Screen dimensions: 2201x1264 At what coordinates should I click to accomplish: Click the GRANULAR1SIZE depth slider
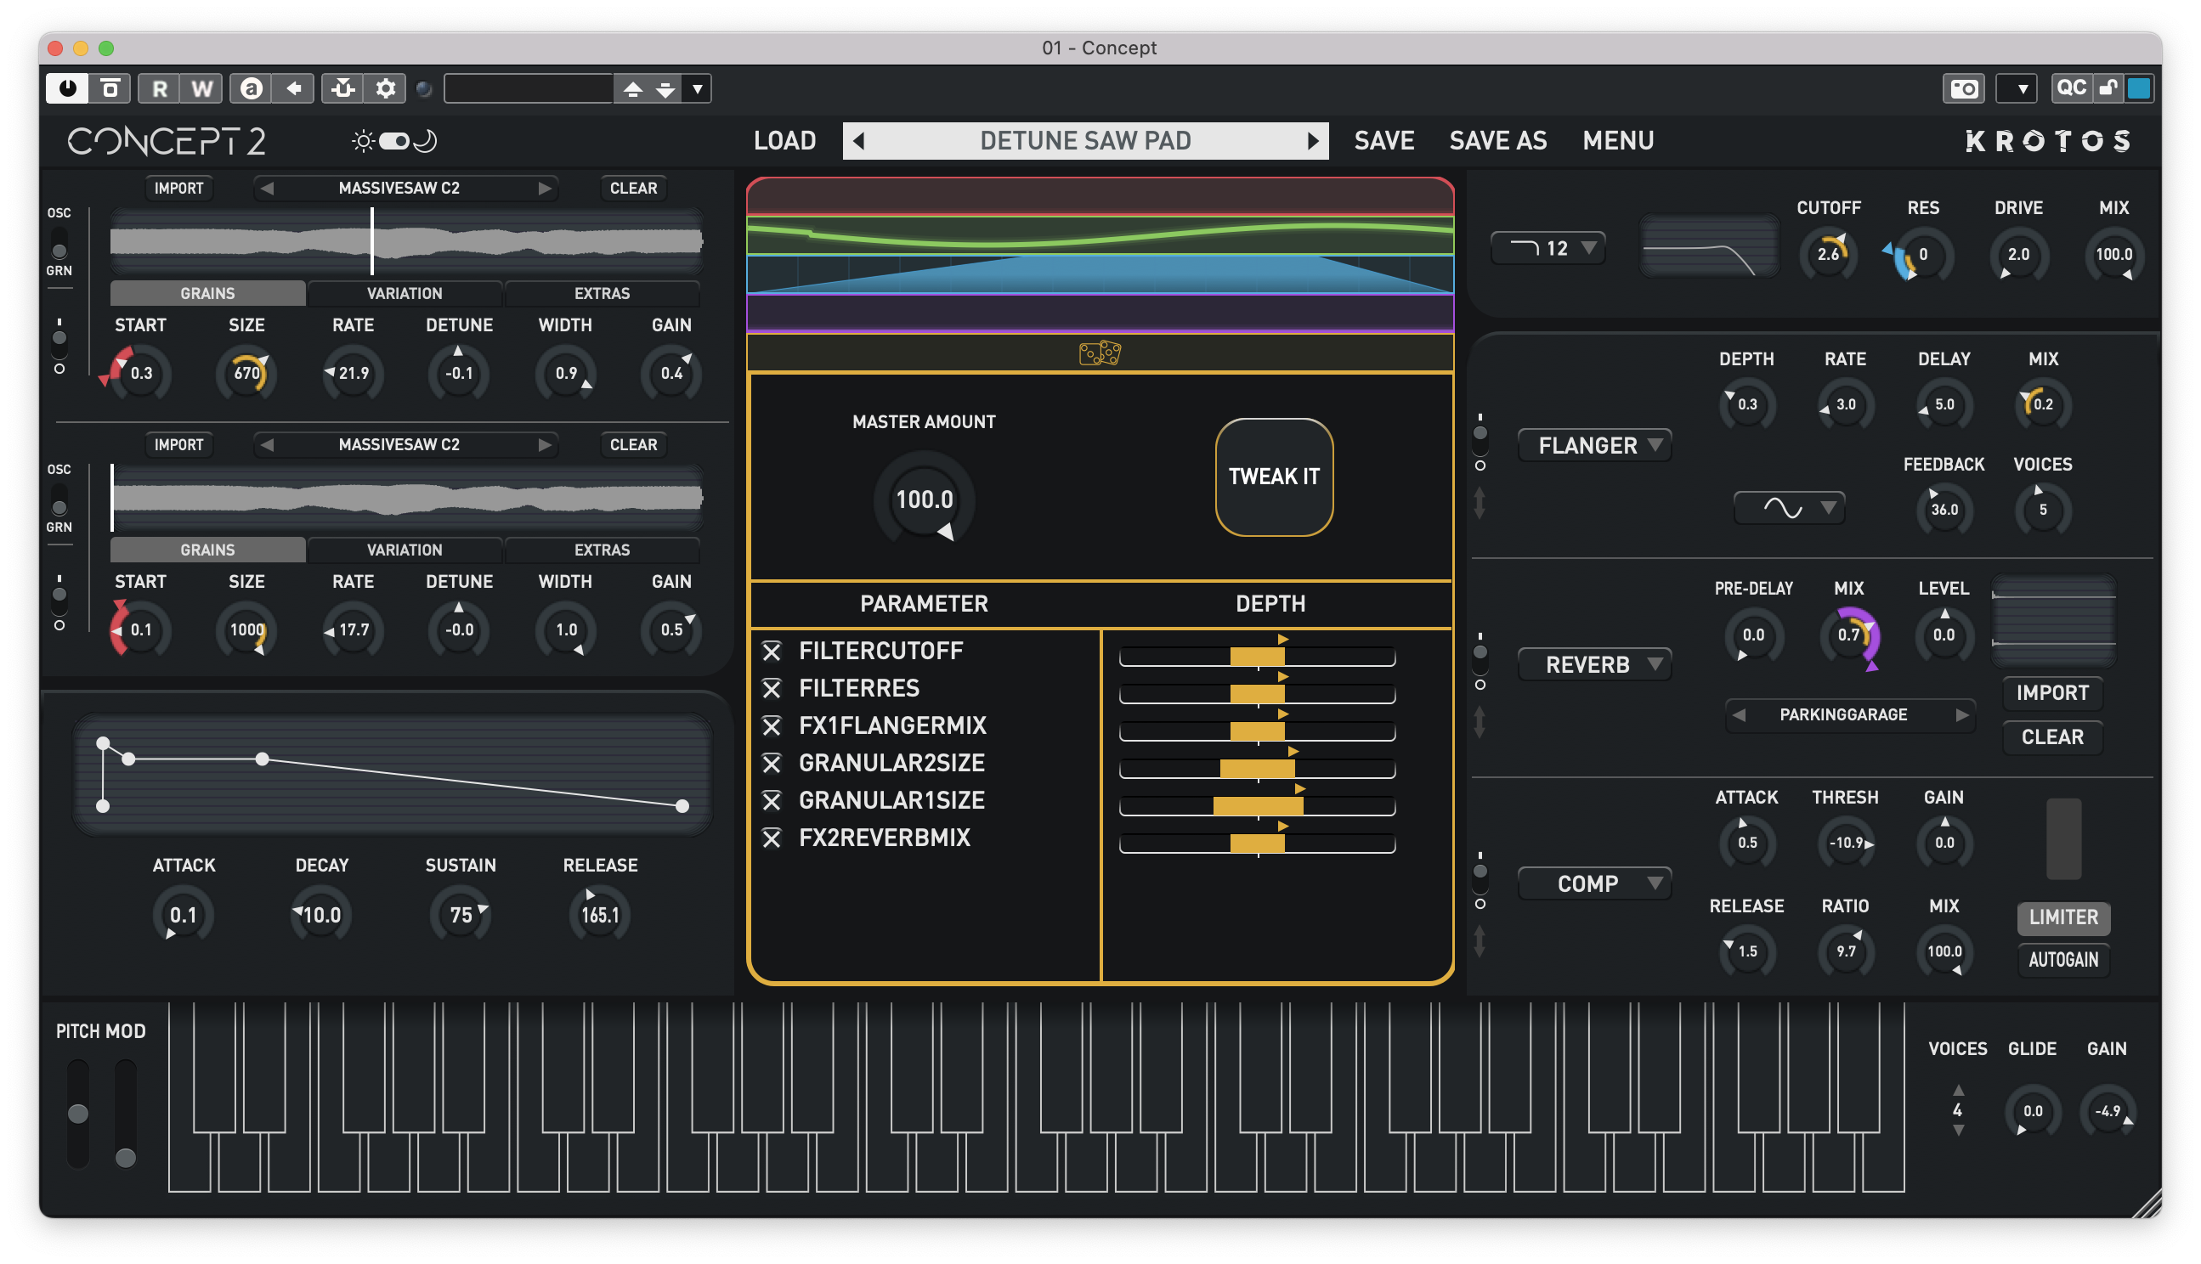click(x=1256, y=806)
